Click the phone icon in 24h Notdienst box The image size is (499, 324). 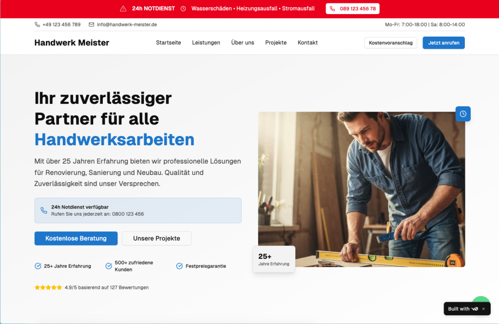44,210
